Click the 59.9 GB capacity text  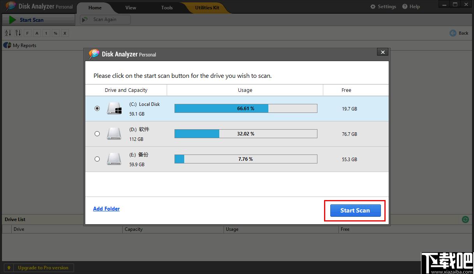point(137,165)
